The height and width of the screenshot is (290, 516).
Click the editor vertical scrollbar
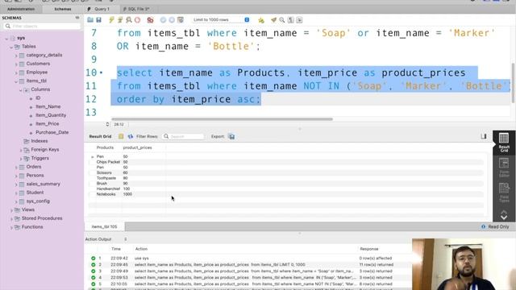514,83
